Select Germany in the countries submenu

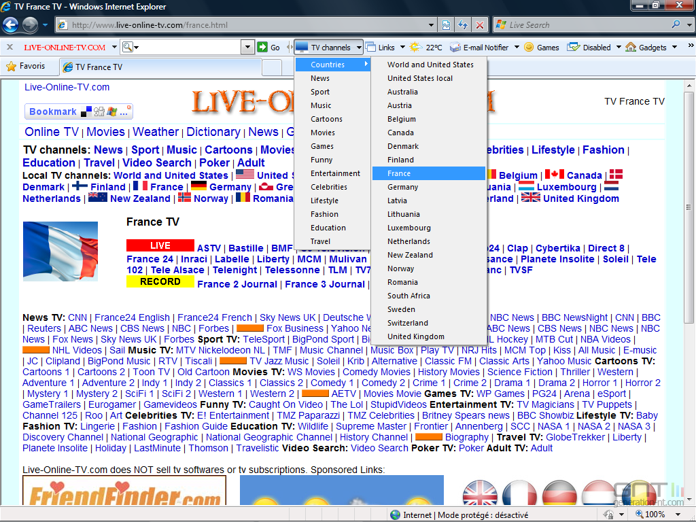(x=429, y=188)
